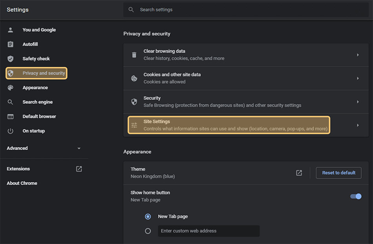Screen dimensions: 373x244
Task: Click the trash can icon for Clear browsing data
Action: point(134,55)
